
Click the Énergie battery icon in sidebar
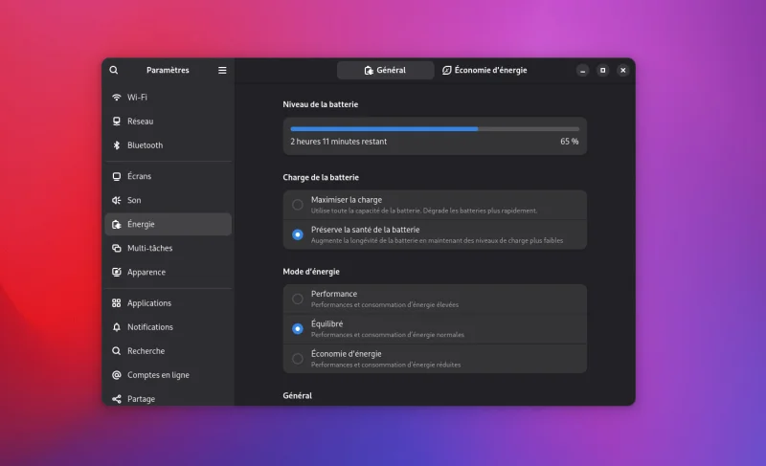pyautogui.click(x=116, y=224)
